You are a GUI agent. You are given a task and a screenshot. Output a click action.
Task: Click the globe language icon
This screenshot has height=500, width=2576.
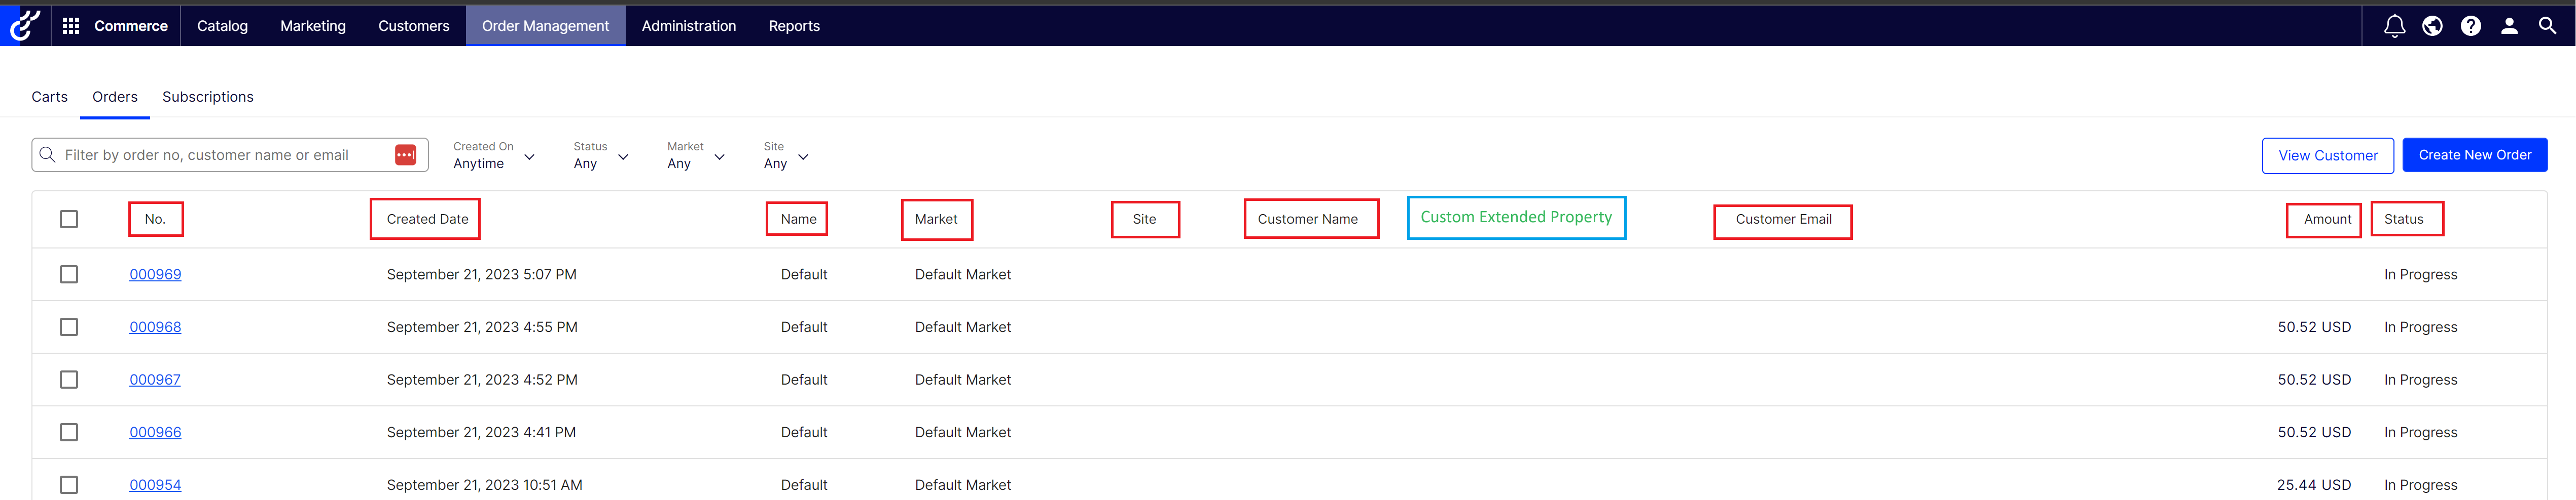tap(2432, 26)
